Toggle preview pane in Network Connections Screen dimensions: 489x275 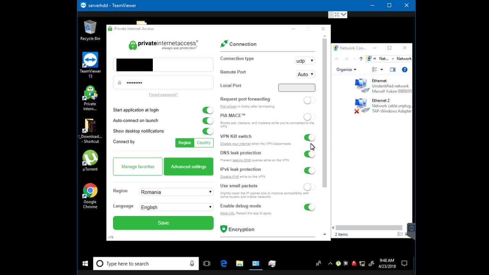coord(392,70)
